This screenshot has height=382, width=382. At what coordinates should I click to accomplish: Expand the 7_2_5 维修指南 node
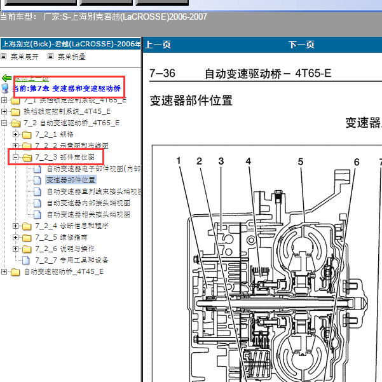[15, 237]
